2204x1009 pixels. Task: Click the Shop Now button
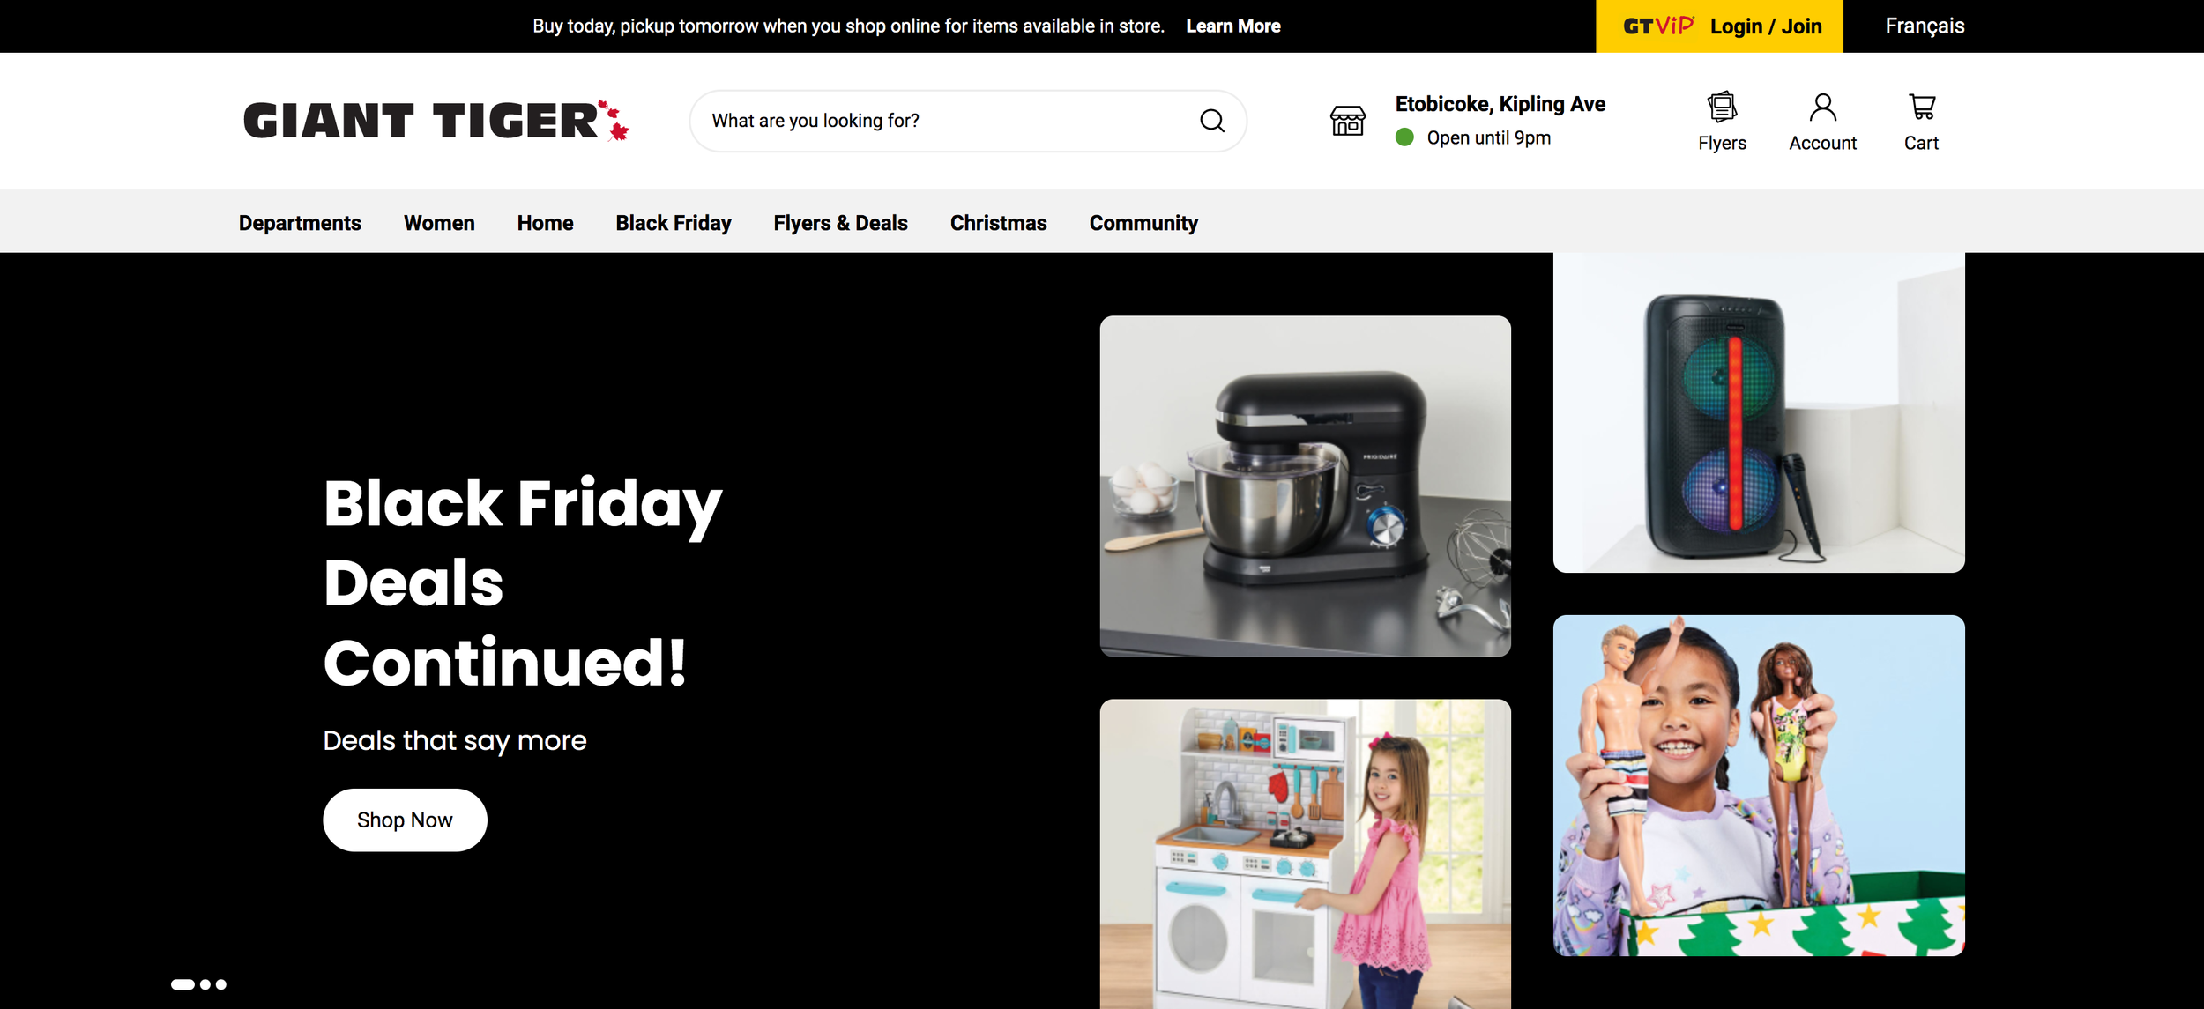click(405, 820)
